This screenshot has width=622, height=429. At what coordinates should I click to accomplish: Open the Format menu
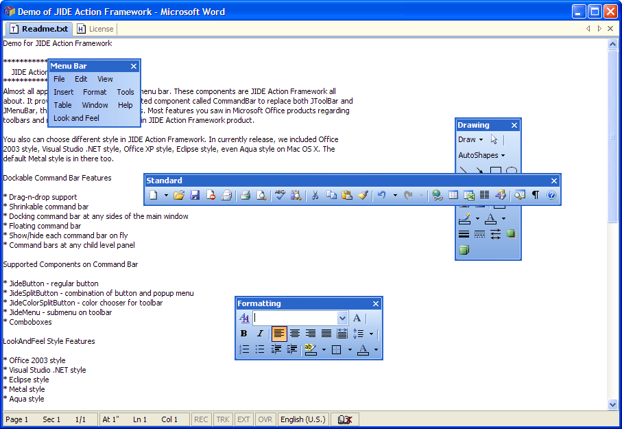[x=95, y=92]
